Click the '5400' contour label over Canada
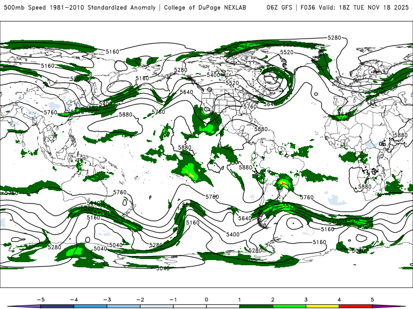Image resolution: width=413 pixels, height=309 pixels. coord(213,75)
